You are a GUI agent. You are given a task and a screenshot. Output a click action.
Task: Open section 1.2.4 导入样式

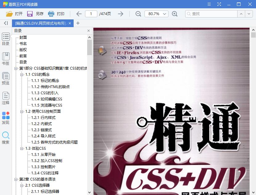(43, 136)
